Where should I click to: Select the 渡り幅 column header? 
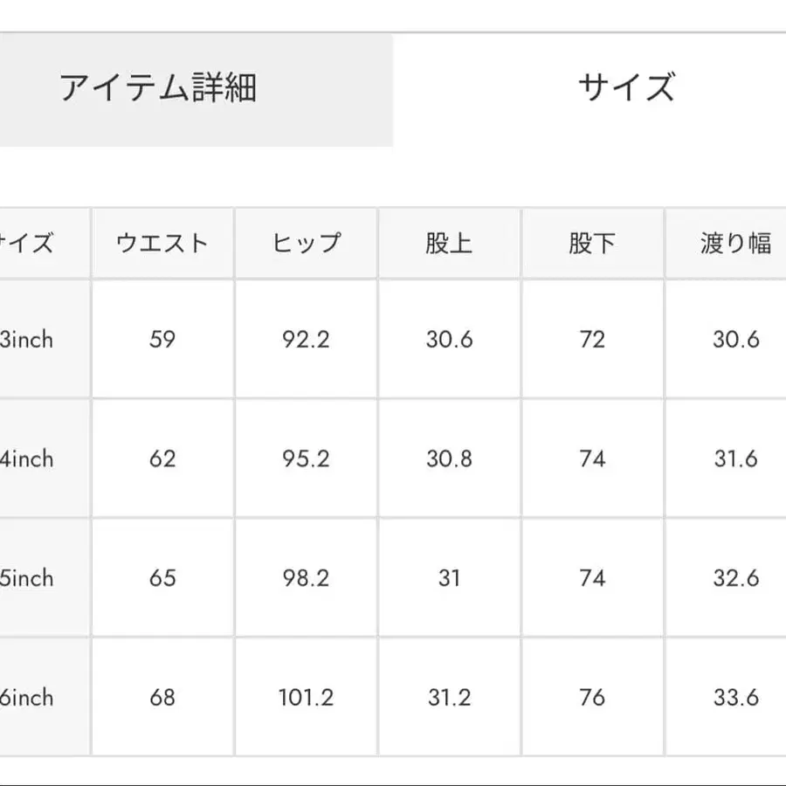(730, 243)
